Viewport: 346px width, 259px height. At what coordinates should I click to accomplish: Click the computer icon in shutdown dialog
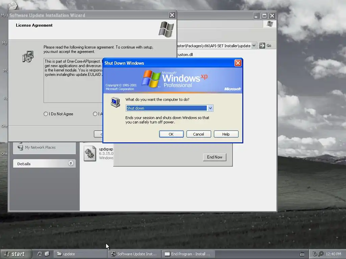(115, 102)
